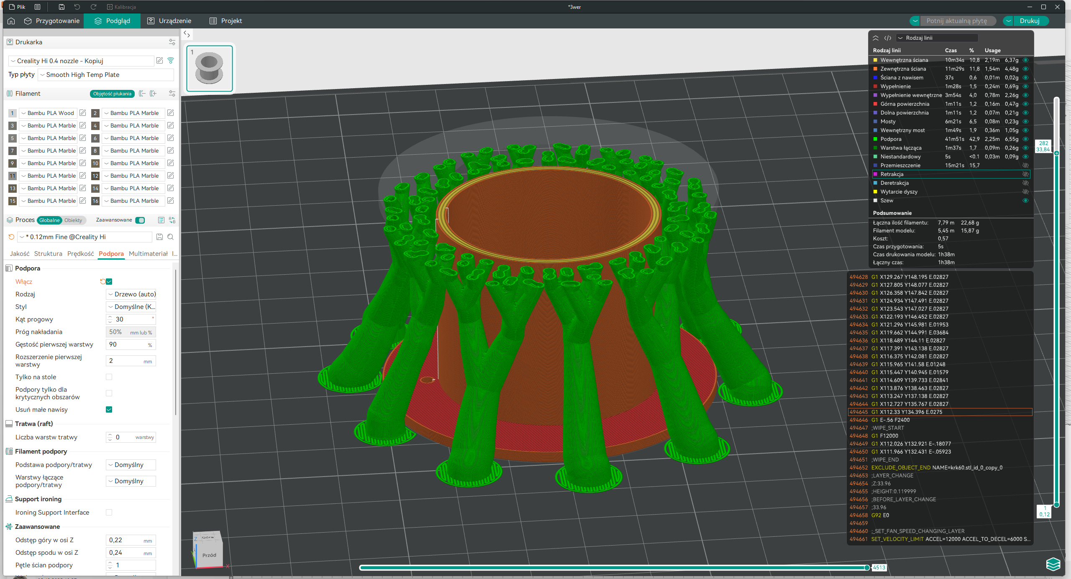Switch to the Przygotowanie tab
Image resolution: width=1071 pixels, height=579 pixels.
[52, 21]
